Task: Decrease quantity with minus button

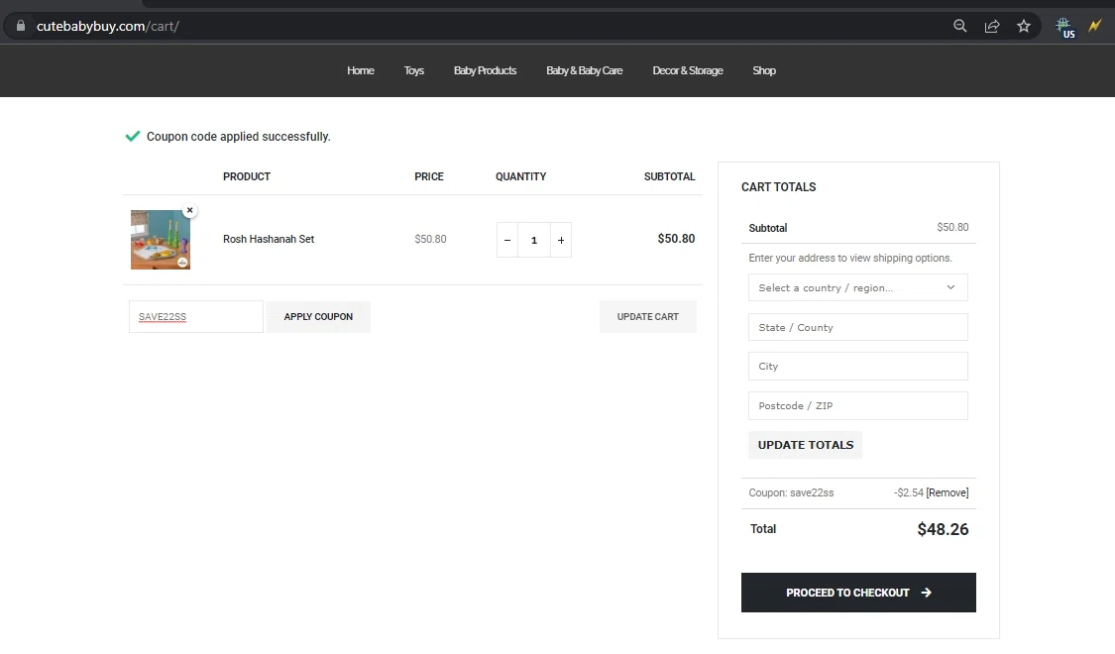Action: click(507, 240)
